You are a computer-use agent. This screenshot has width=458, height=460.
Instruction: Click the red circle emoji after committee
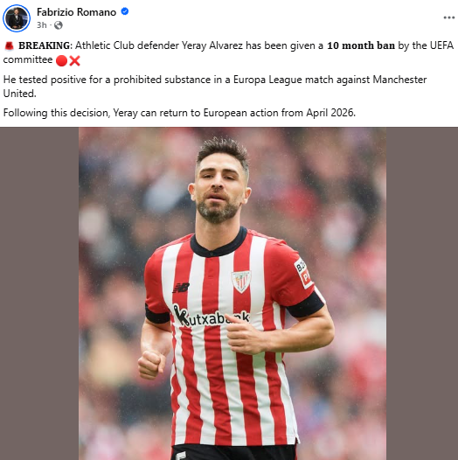(61, 60)
